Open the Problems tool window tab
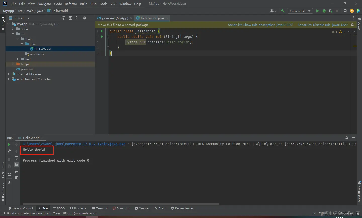The width and height of the screenshot is (362, 218). (78, 208)
